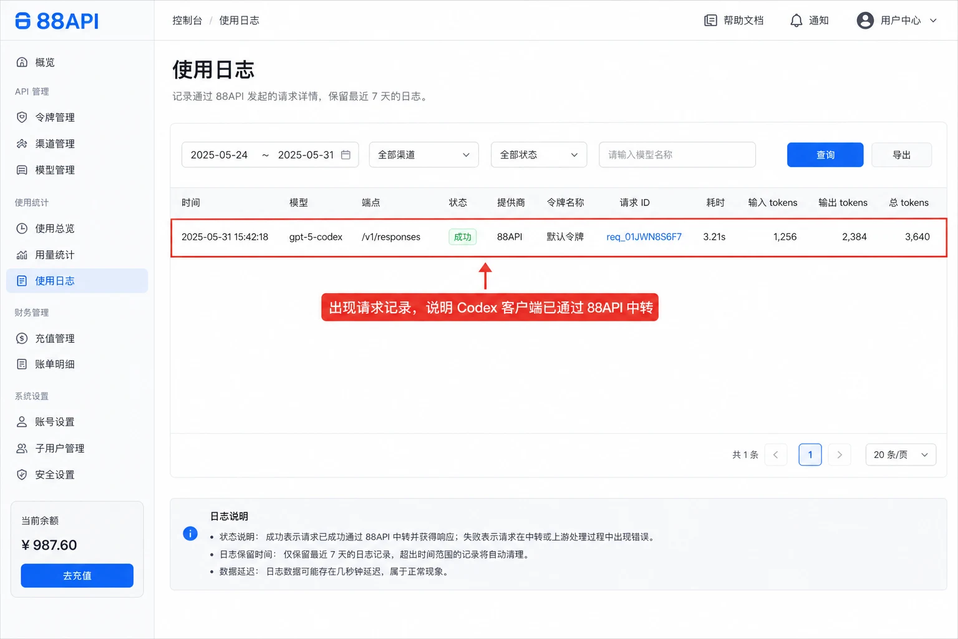This screenshot has height=639, width=958.
Task: Click the 输出 tokens column header
Action: (843, 203)
